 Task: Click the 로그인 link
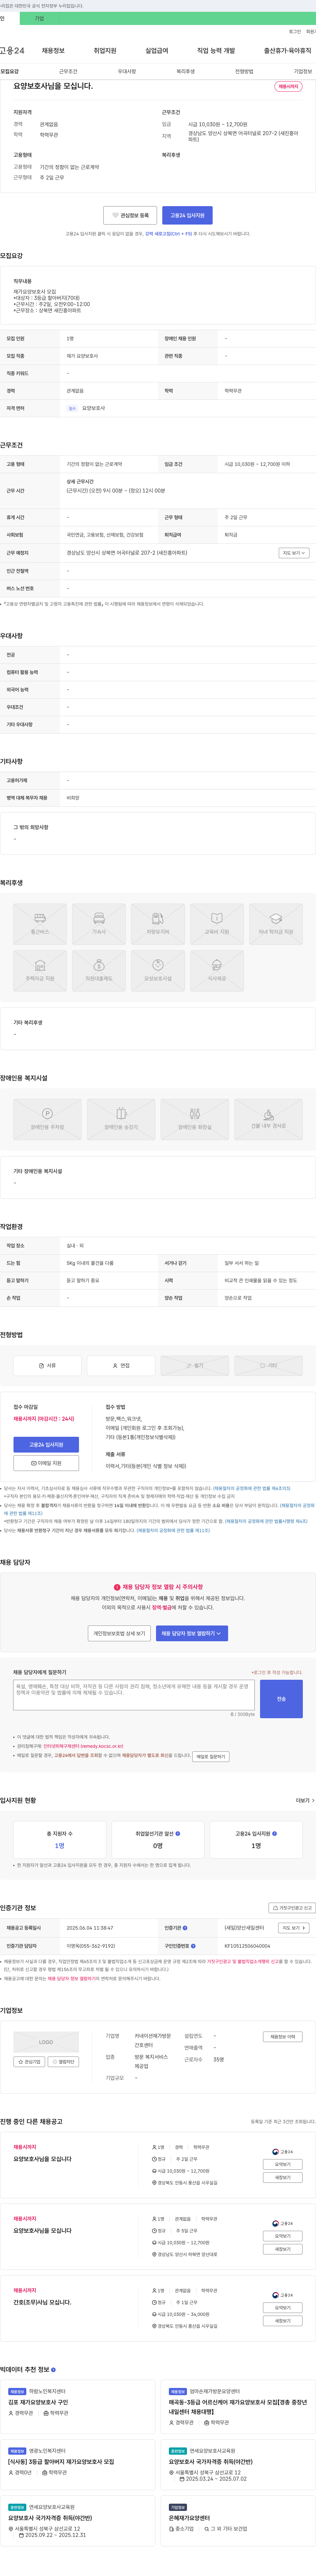click(295, 32)
